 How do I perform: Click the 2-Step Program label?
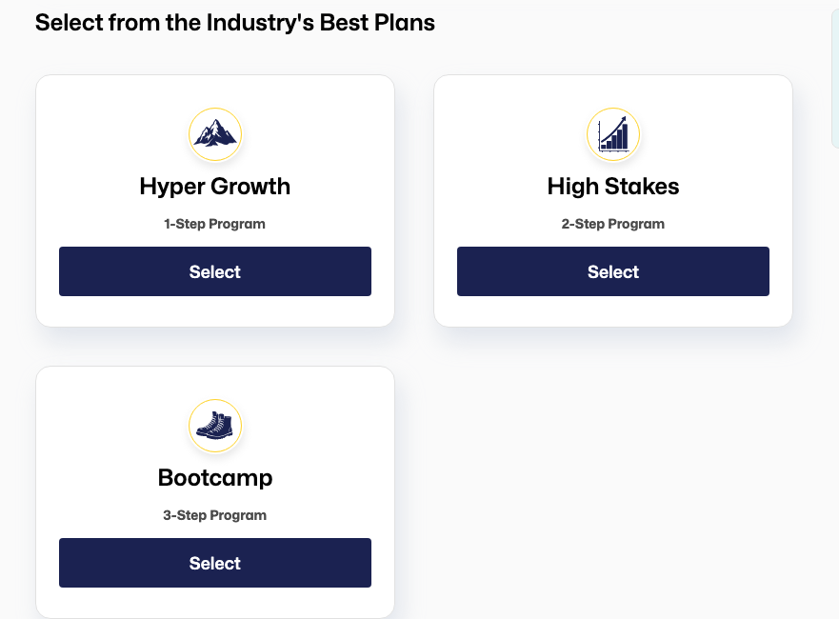(613, 225)
